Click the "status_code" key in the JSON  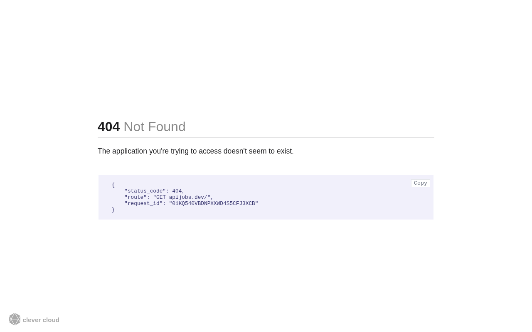point(145,191)
